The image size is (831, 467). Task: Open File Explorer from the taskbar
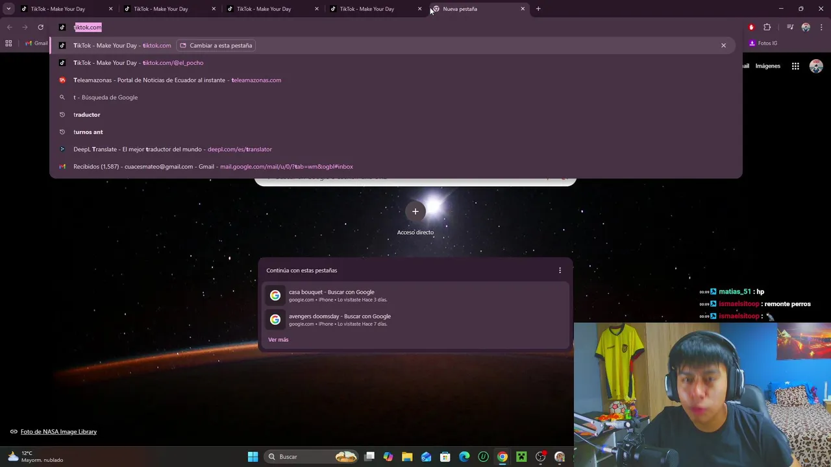pyautogui.click(x=407, y=457)
